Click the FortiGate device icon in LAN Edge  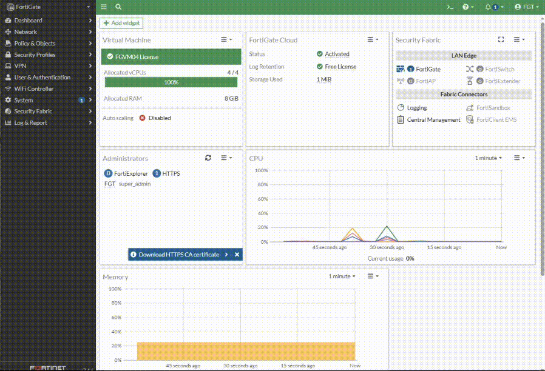(x=401, y=69)
